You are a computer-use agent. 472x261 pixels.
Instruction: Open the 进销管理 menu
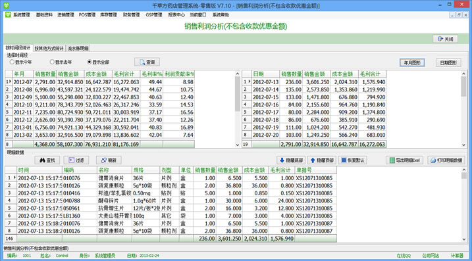[66, 14]
